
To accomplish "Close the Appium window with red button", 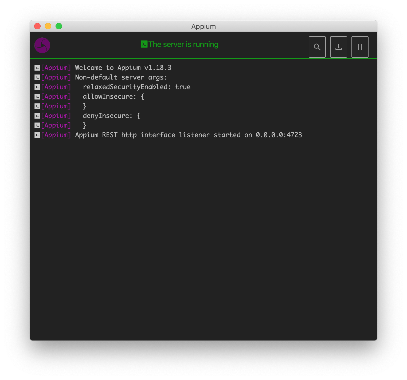I will point(37,26).
